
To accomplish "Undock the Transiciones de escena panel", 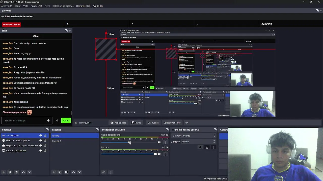I will (215, 130).
